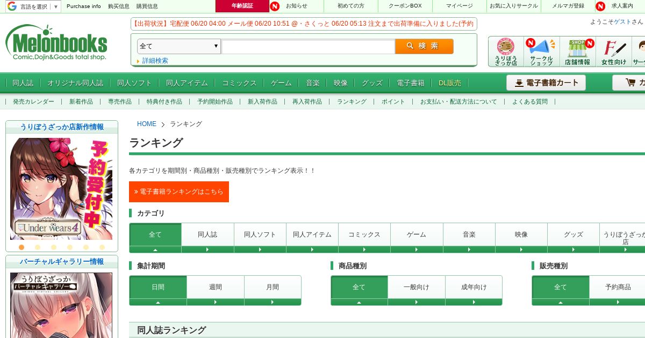Go to マイページ
645x338 pixels.
tap(460, 6)
